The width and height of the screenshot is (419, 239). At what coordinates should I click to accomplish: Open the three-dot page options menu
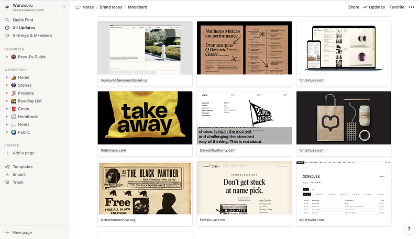click(x=411, y=7)
